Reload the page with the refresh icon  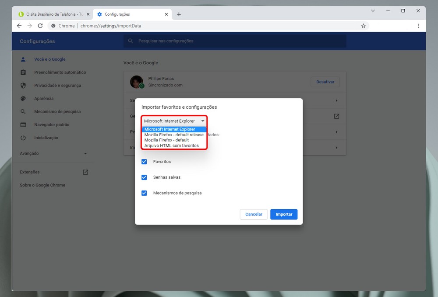click(x=40, y=26)
